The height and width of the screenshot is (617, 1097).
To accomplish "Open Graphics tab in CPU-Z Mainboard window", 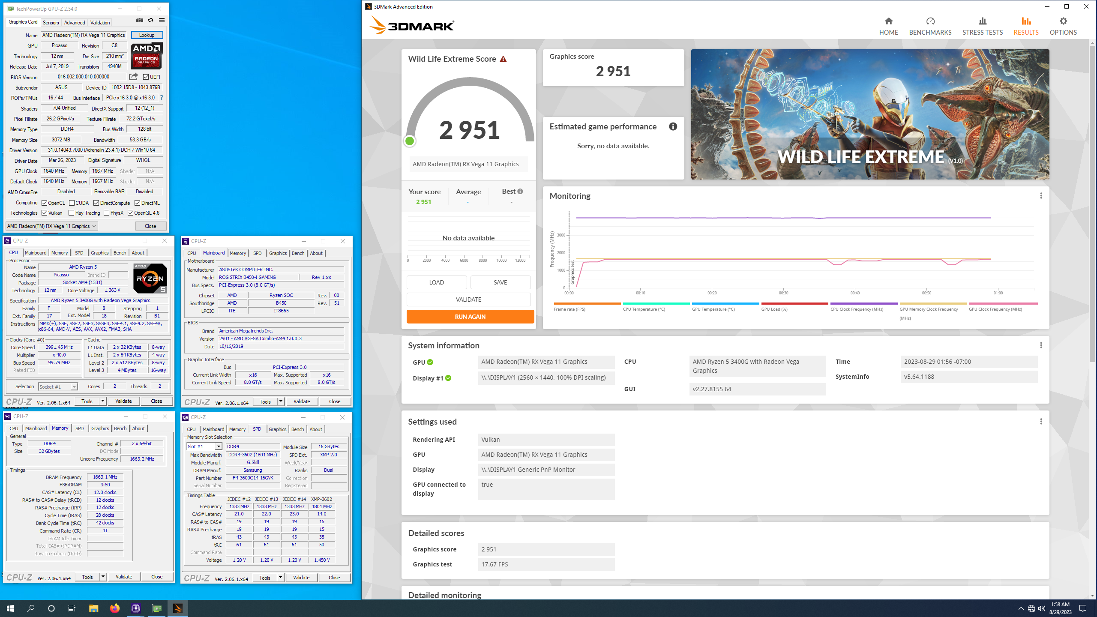I will point(278,253).
